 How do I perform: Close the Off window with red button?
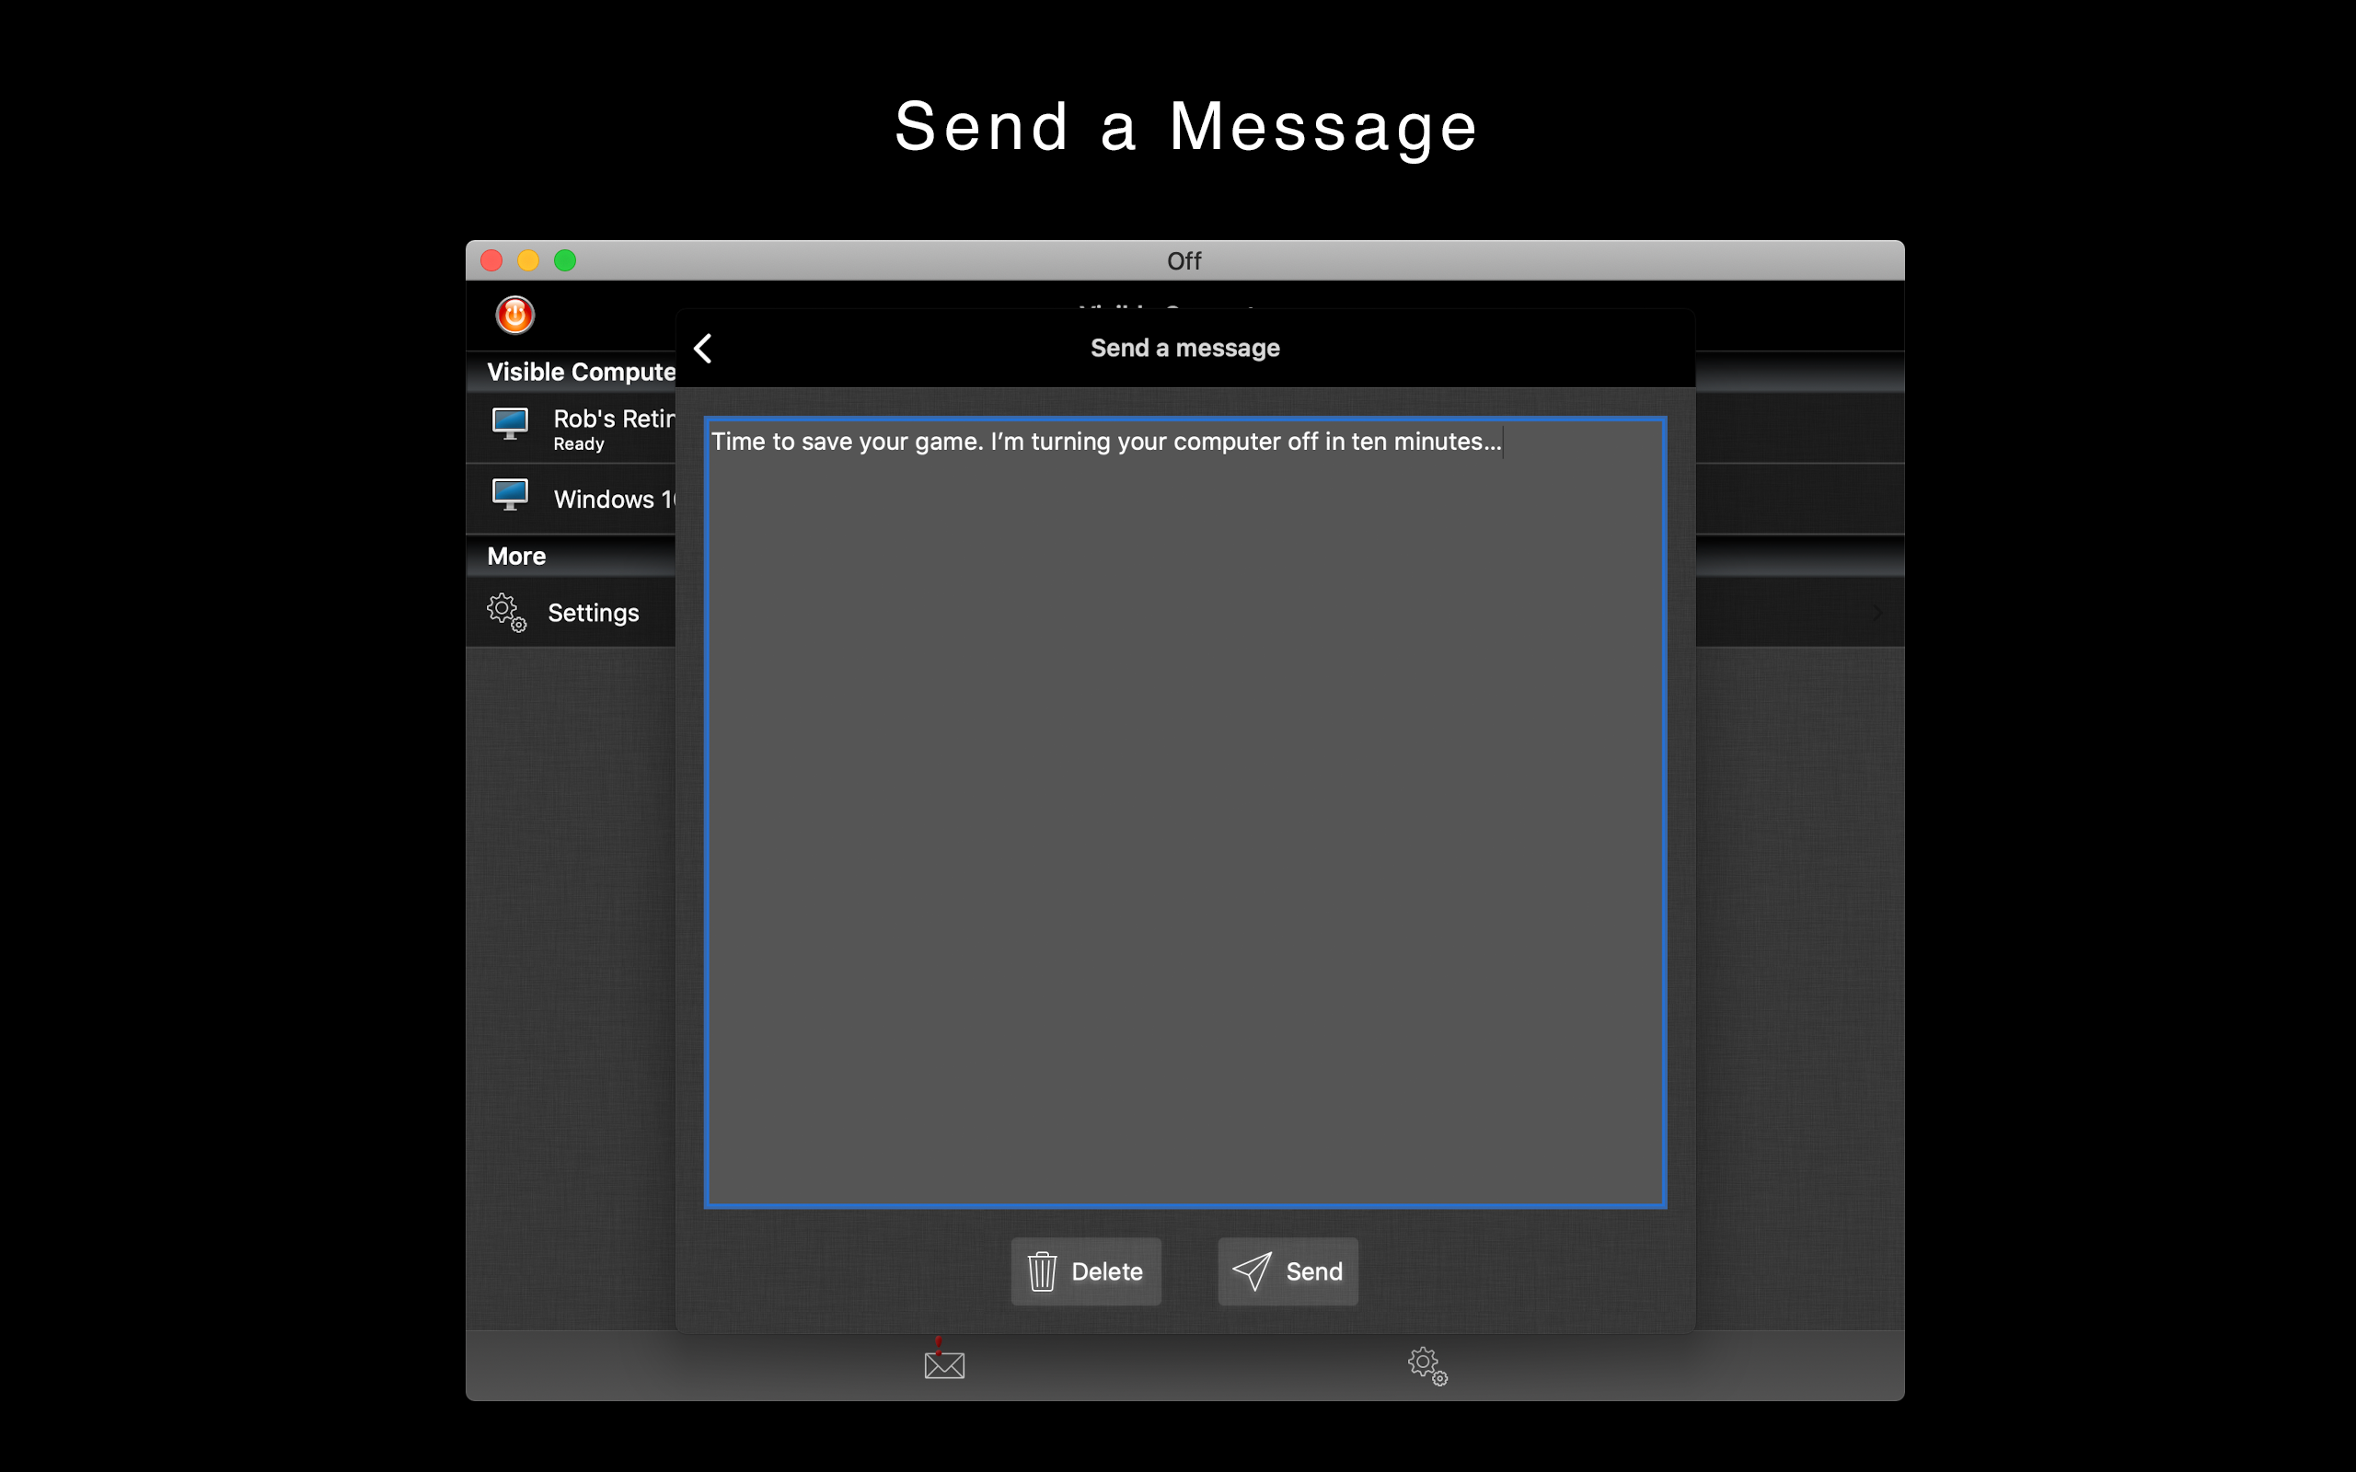[491, 261]
